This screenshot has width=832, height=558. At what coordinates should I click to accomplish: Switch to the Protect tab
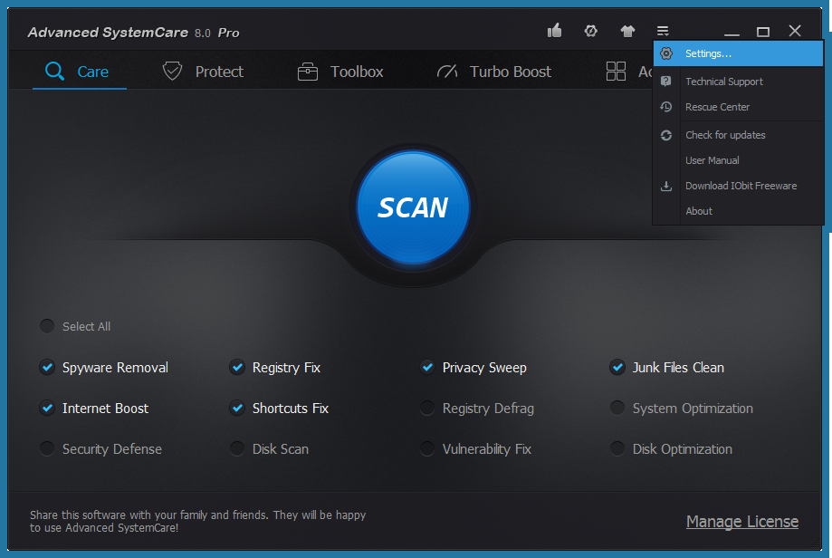click(x=203, y=72)
